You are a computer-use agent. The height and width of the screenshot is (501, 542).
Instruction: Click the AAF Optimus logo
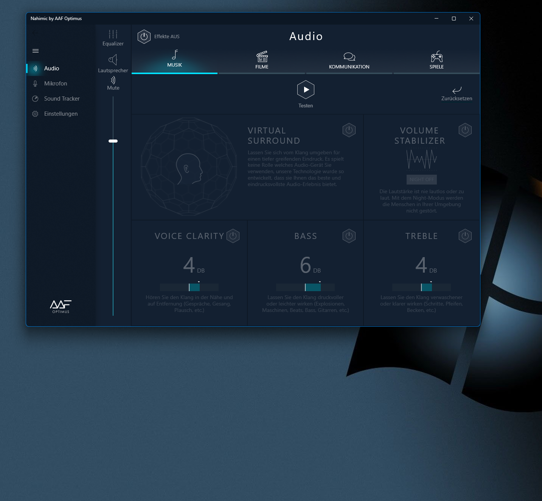click(x=61, y=307)
